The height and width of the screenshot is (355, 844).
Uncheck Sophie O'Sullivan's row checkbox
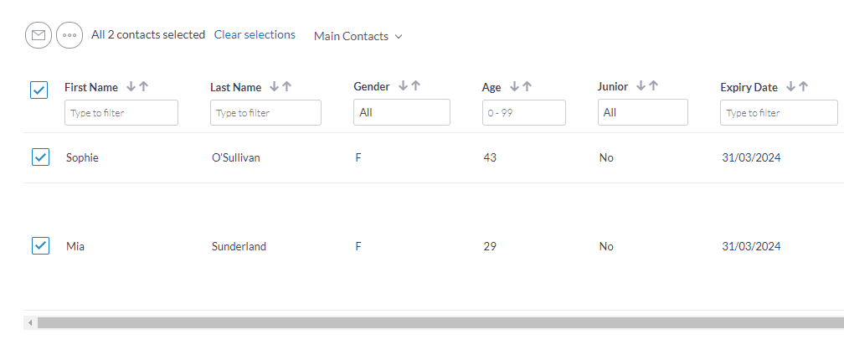tap(40, 157)
